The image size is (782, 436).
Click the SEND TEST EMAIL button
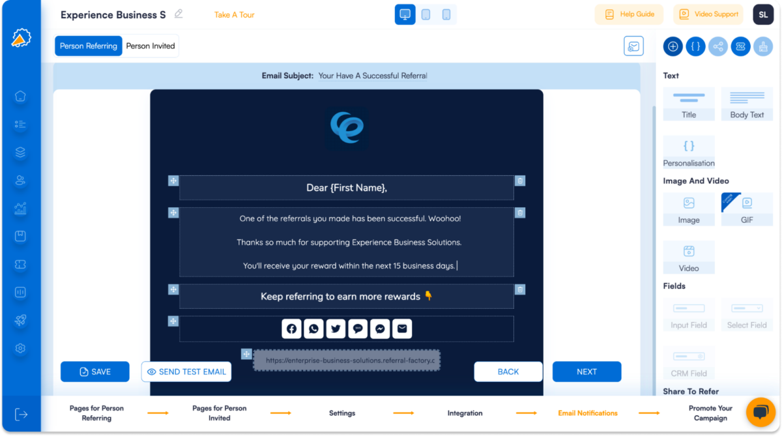coord(186,371)
